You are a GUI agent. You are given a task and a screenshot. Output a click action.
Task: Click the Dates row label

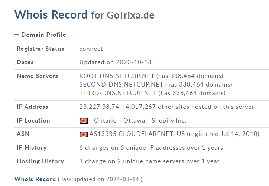pyautogui.click(x=25, y=62)
